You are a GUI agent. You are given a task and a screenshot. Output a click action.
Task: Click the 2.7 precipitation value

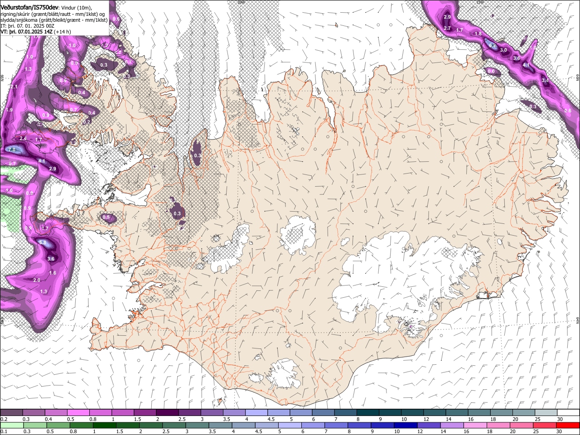[447, 28]
